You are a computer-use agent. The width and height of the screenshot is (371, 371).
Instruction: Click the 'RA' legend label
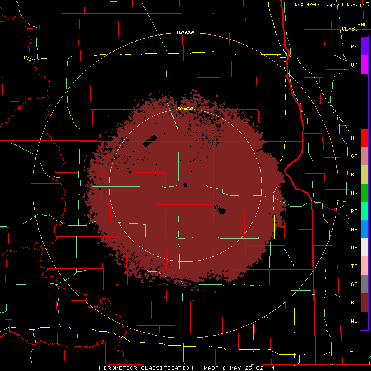354,211
